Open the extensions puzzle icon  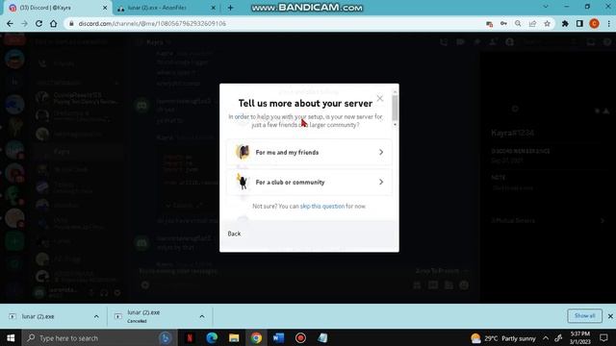pos(565,23)
